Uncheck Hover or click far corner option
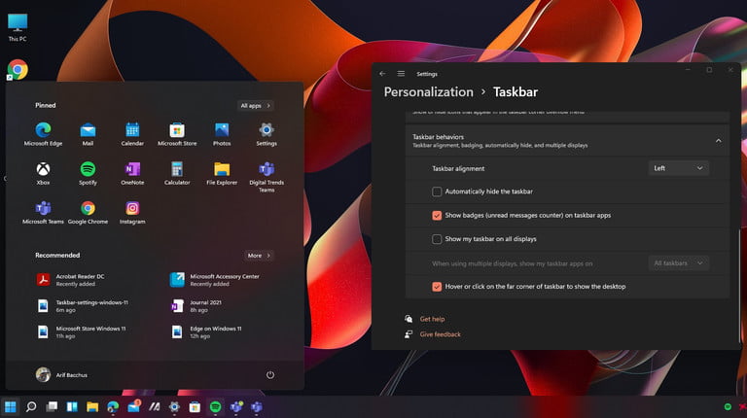This screenshot has width=747, height=418. click(x=437, y=287)
